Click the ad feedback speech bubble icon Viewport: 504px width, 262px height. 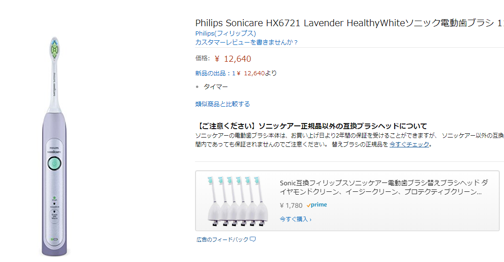[253, 240]
